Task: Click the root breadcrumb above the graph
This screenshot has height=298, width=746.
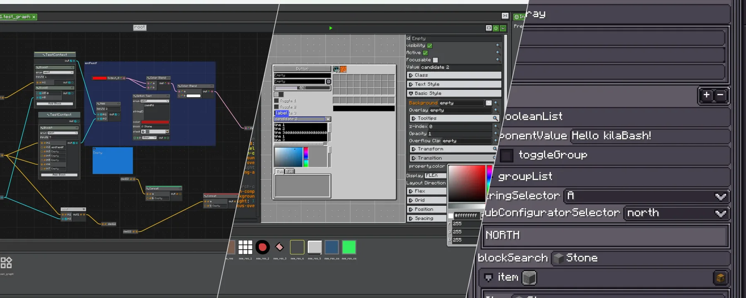Action: [x=140, y=27]
